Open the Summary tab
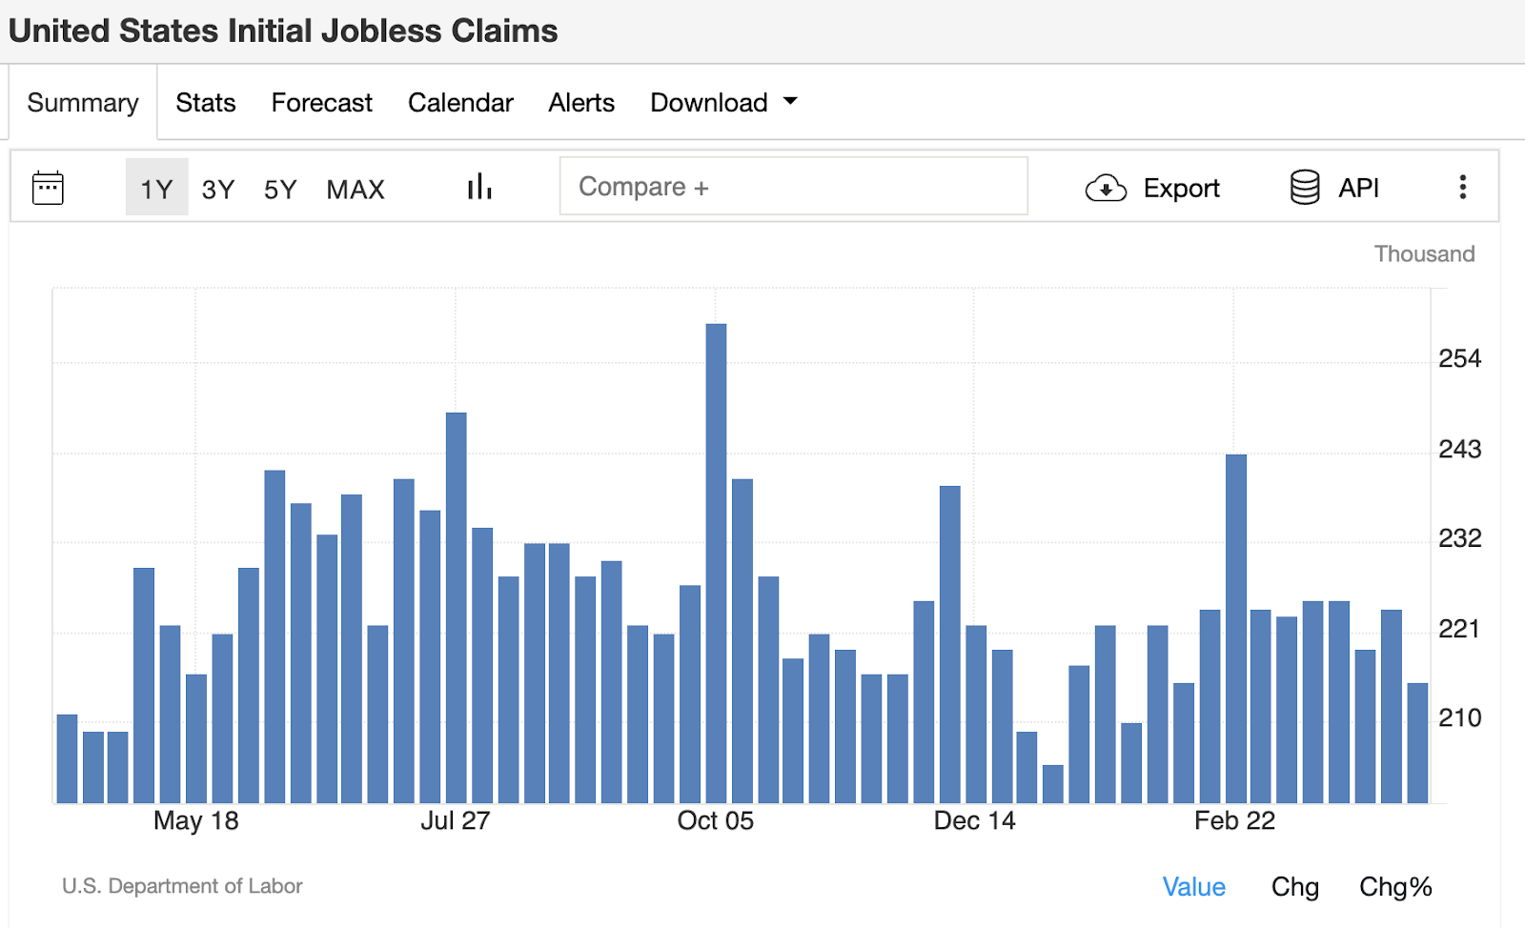 tap(83, 103)
